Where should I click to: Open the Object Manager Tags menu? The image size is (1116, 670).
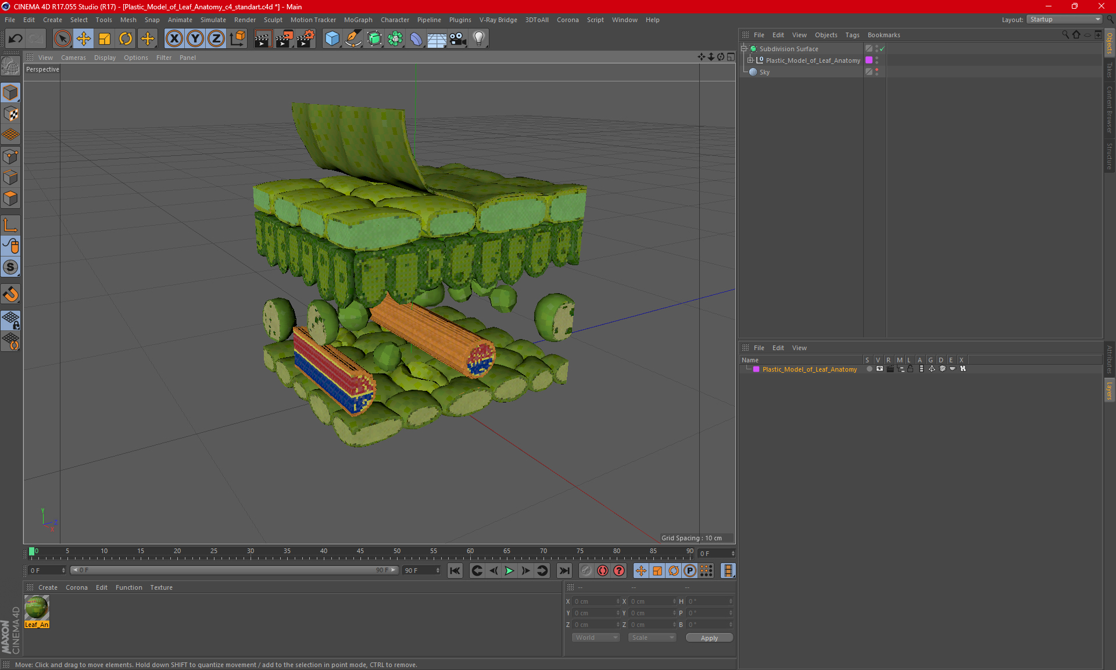click(x=852, y=35)
